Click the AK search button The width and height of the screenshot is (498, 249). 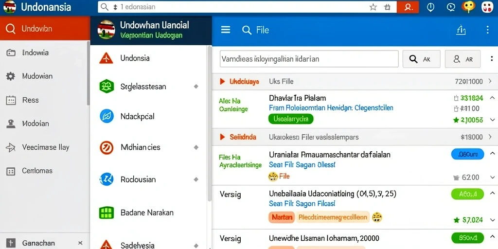click(421, 59)
